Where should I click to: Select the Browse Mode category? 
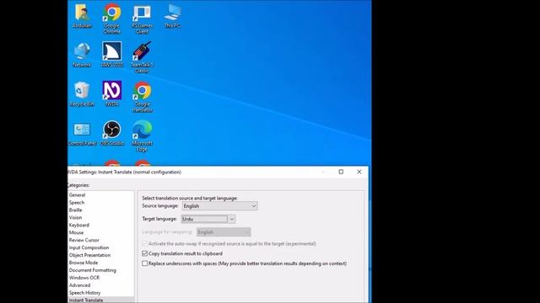[84, 263]
